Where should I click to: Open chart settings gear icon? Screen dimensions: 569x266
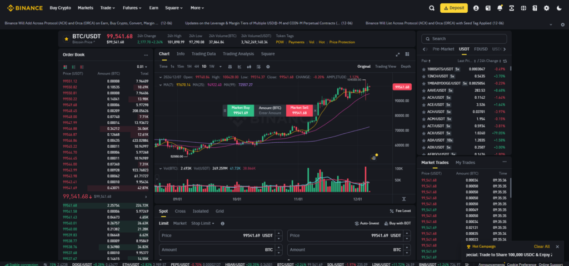tap(268, 67)
